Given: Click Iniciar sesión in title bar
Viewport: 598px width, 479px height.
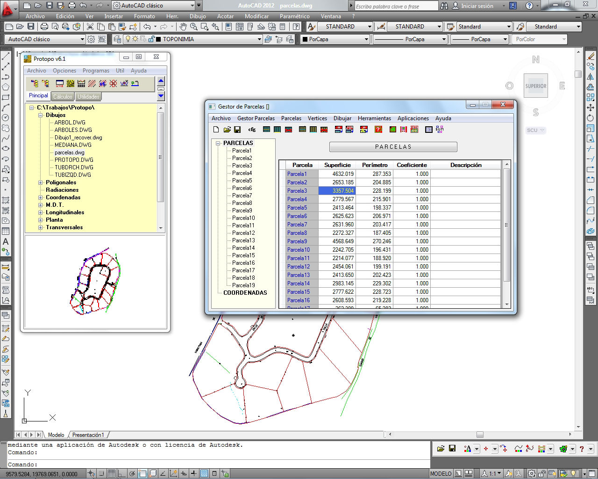Looking at the screenshot, I should [477, 6].
